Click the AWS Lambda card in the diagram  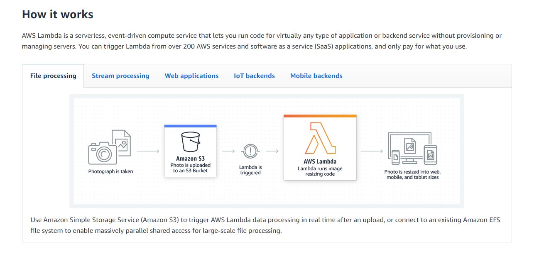[320, 147]
